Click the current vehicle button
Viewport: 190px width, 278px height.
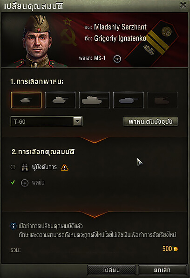coord(150,121)
